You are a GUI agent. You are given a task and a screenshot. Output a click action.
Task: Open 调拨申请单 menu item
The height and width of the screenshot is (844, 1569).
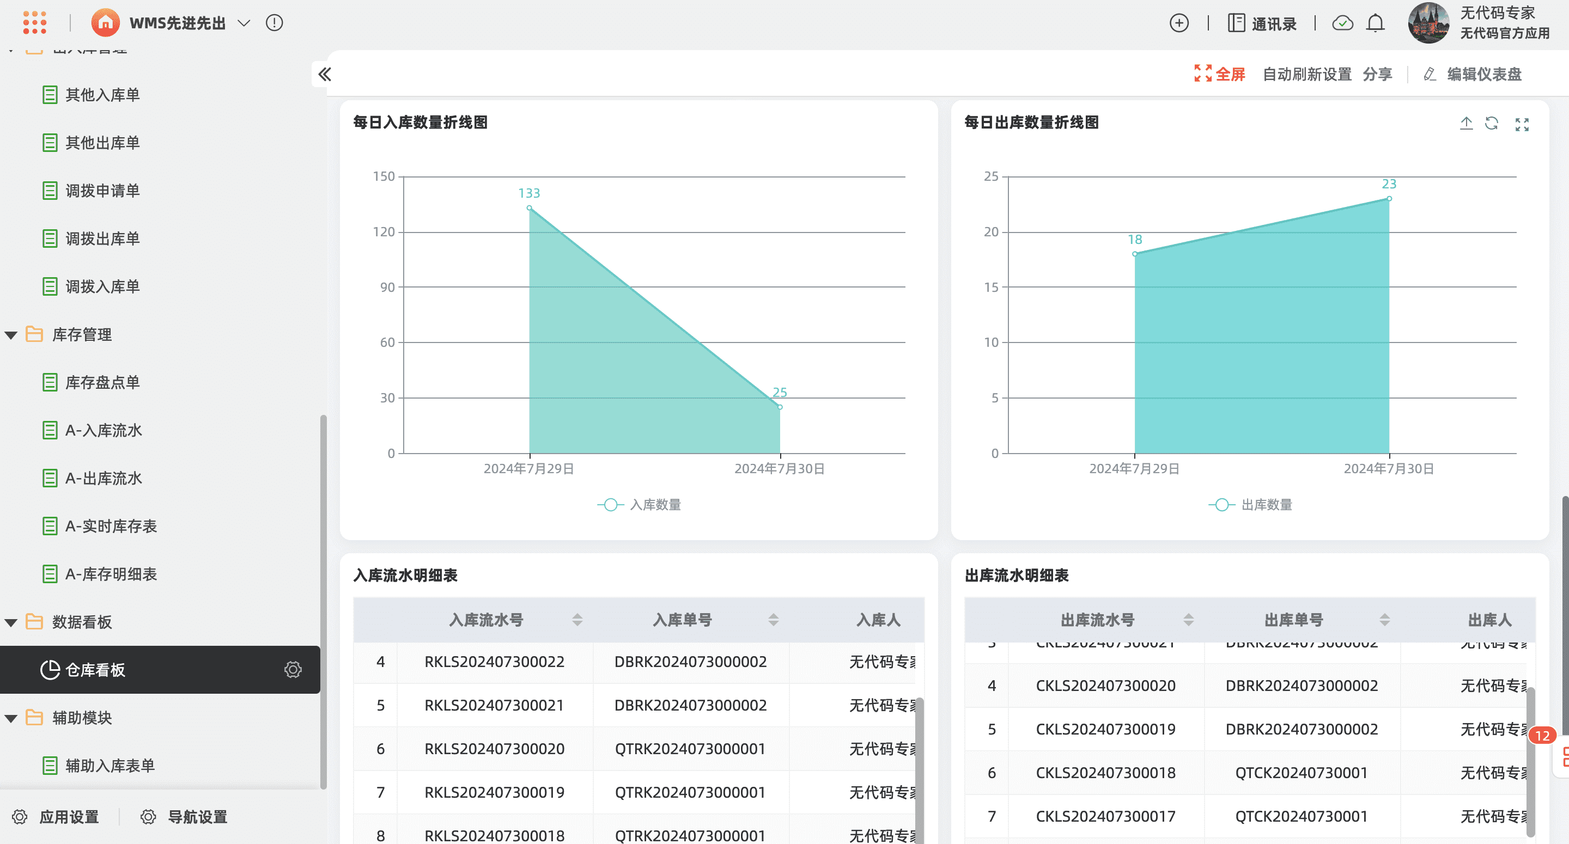coord(102,191)
